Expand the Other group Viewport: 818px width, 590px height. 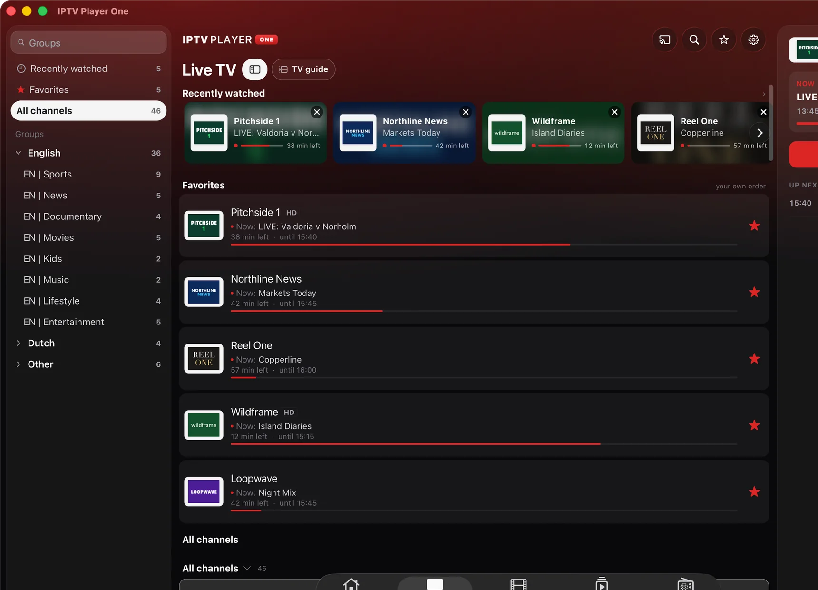tap(19, 364)
